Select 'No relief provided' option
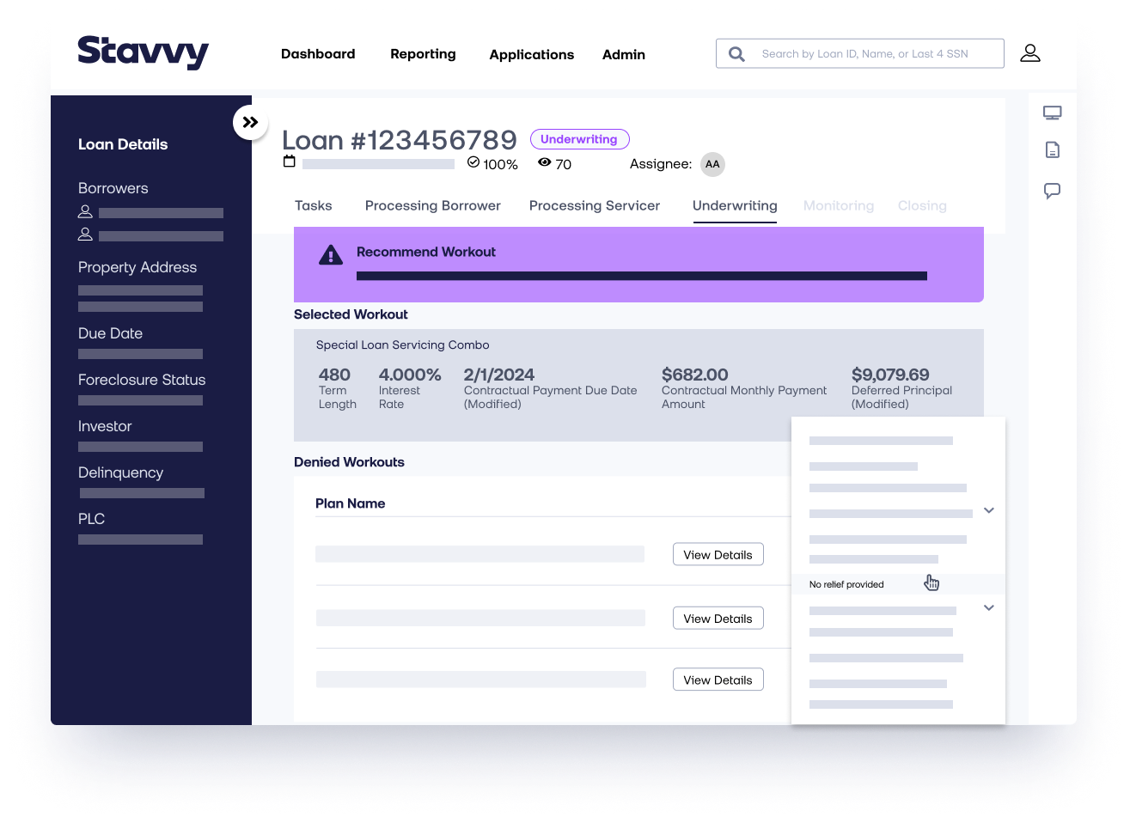Screen dimensions: 1130x823 pyautogui.click(x=898, y=584)
